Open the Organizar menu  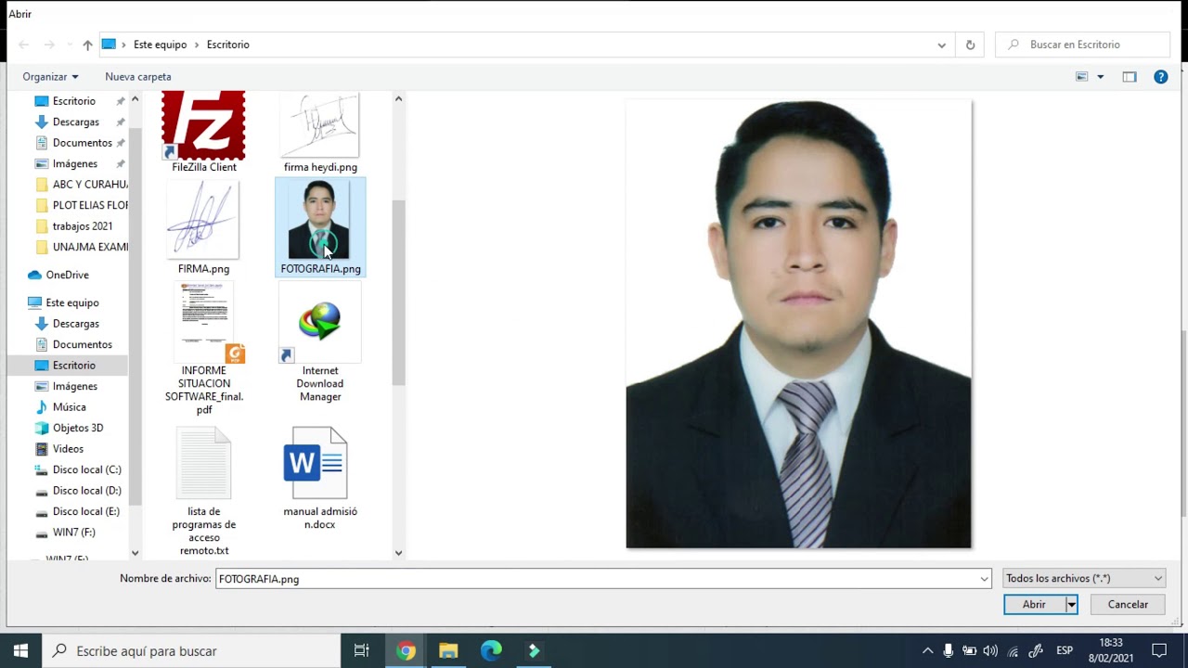point(50,77)
